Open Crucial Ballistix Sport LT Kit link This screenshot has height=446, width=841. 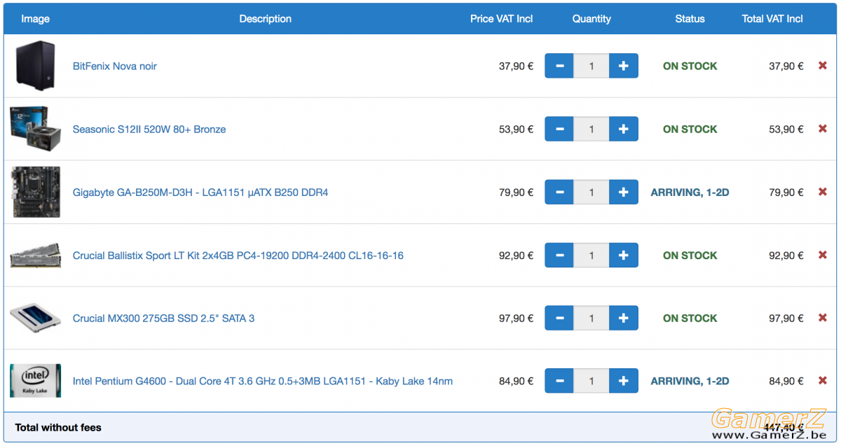[x=238, y=255]
